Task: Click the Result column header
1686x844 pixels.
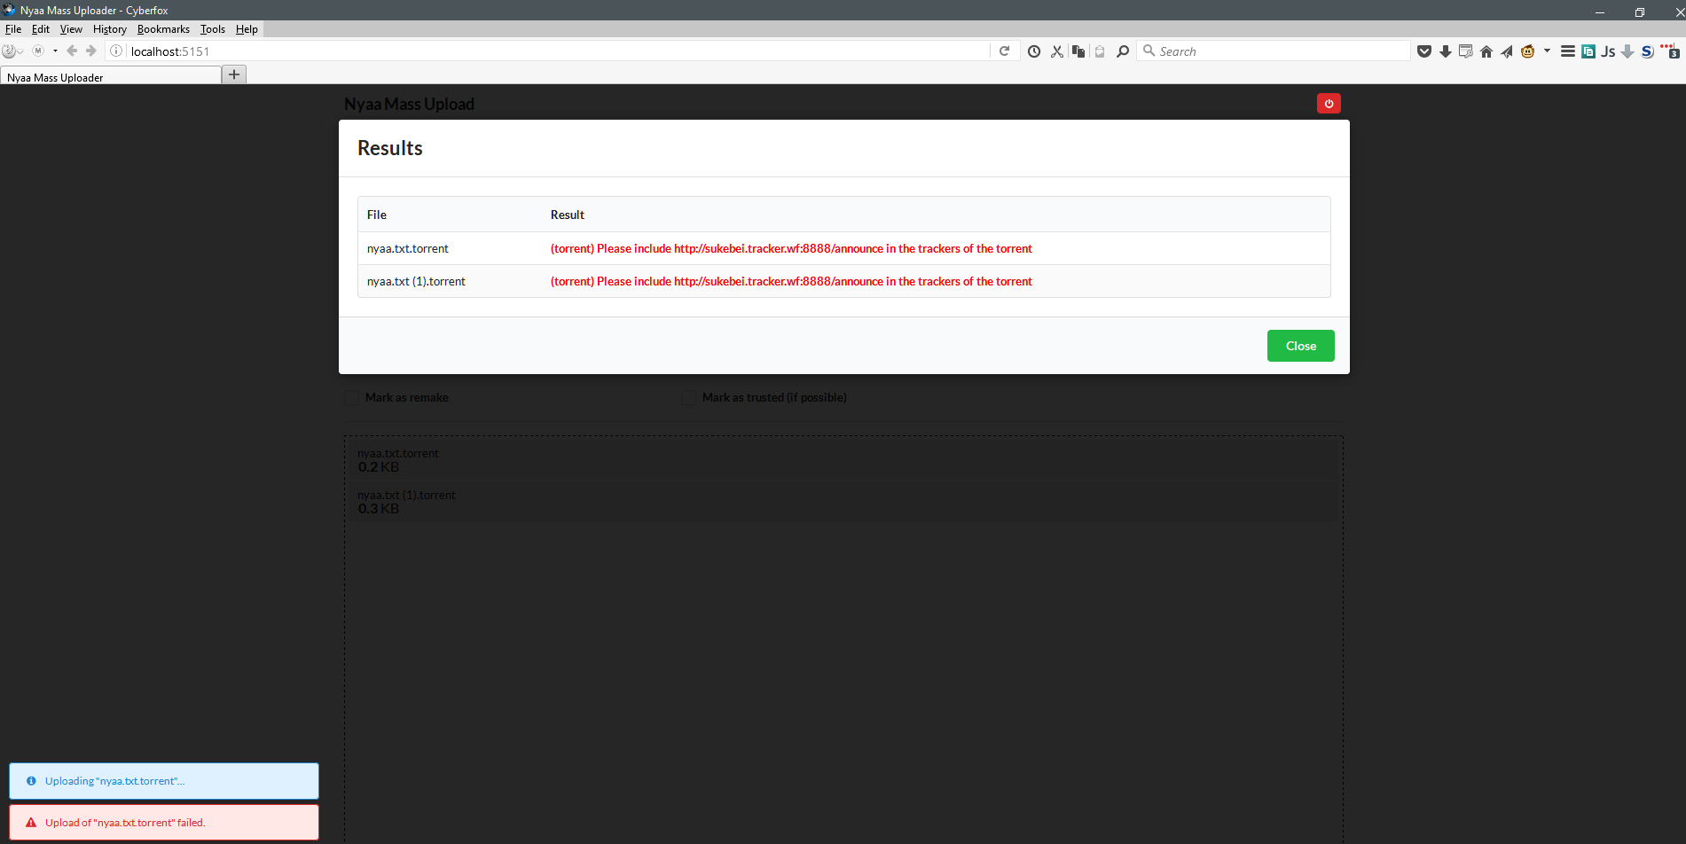Action: (x=568, y=215)
